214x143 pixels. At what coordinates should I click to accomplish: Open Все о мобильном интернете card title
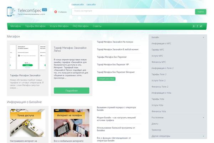[68, 141]
